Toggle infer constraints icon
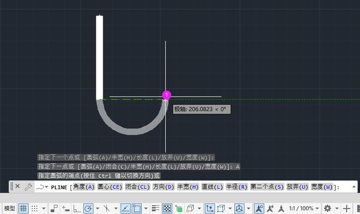The width and height of the screenshot is (360, 214). click(54, 208)
